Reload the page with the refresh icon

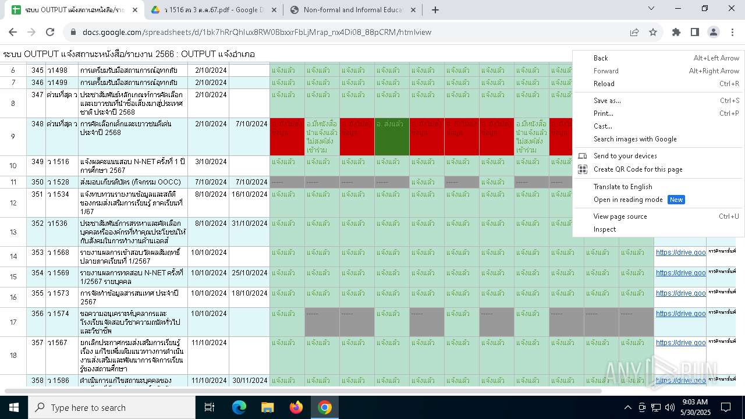tap(50, 32)
